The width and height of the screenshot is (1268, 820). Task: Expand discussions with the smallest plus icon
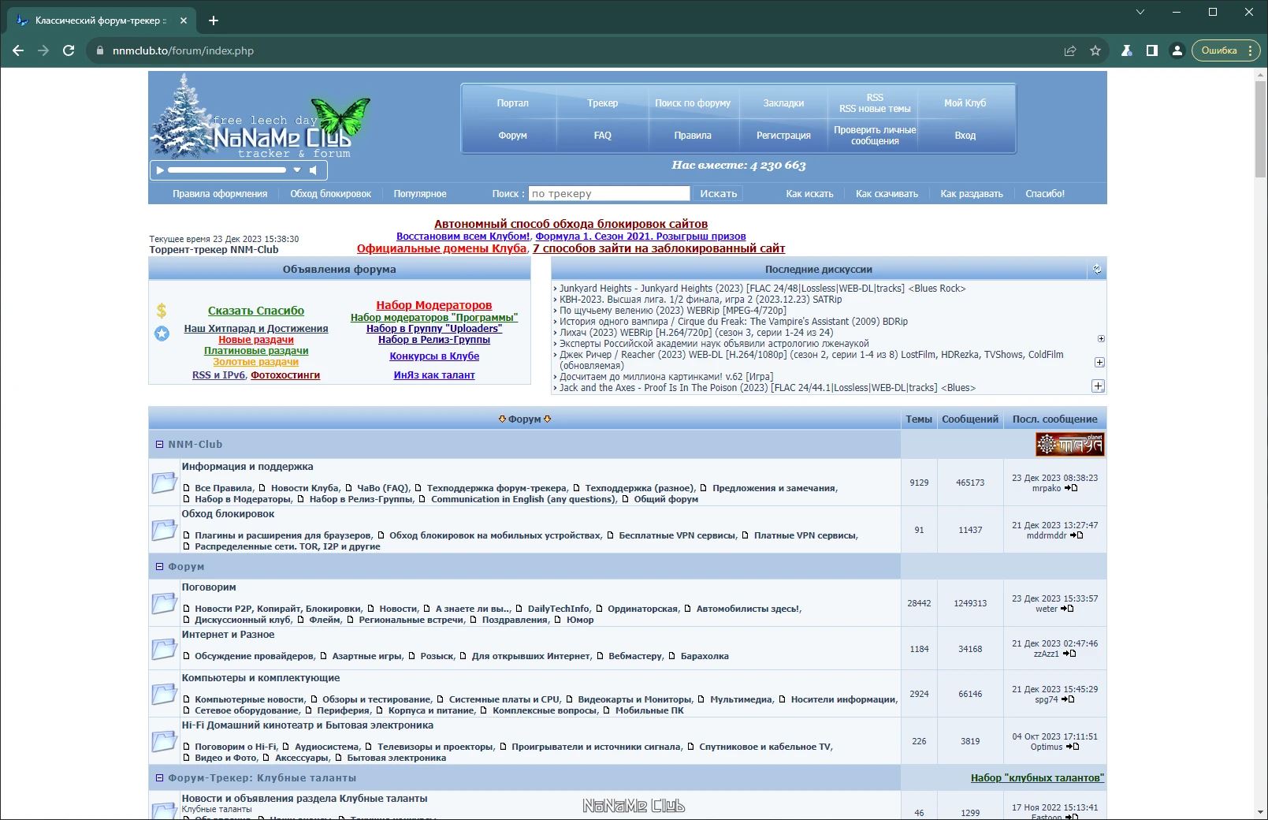[1101, 338]
